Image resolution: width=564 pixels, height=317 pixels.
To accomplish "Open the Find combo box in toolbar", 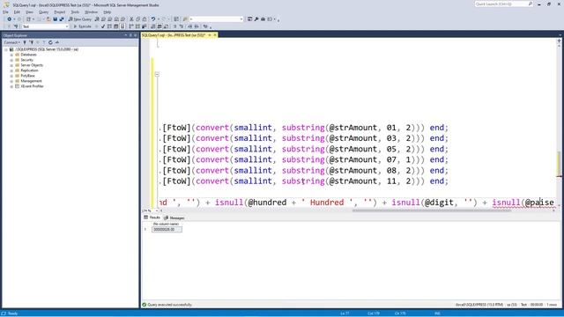I will (x=217, y=19).
